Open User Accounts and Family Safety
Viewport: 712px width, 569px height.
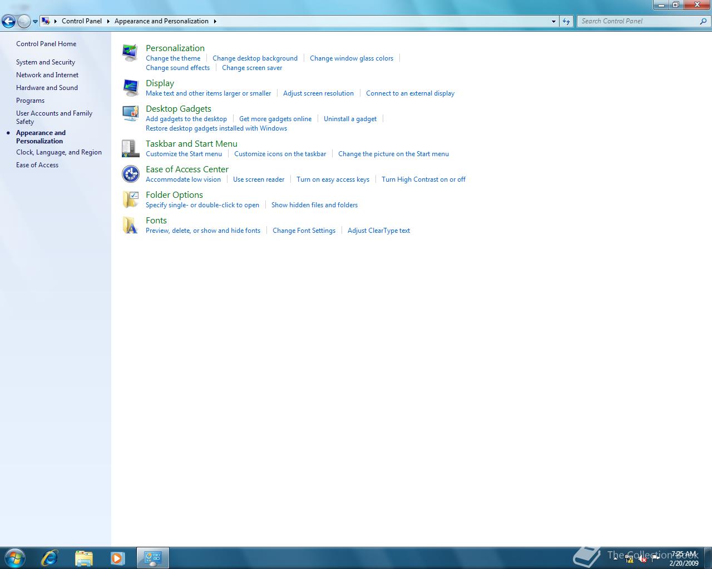pyautogui.click(x=54, y=117)
